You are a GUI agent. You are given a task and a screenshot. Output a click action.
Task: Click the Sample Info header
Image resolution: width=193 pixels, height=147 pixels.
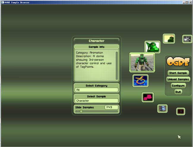(96, 47)
